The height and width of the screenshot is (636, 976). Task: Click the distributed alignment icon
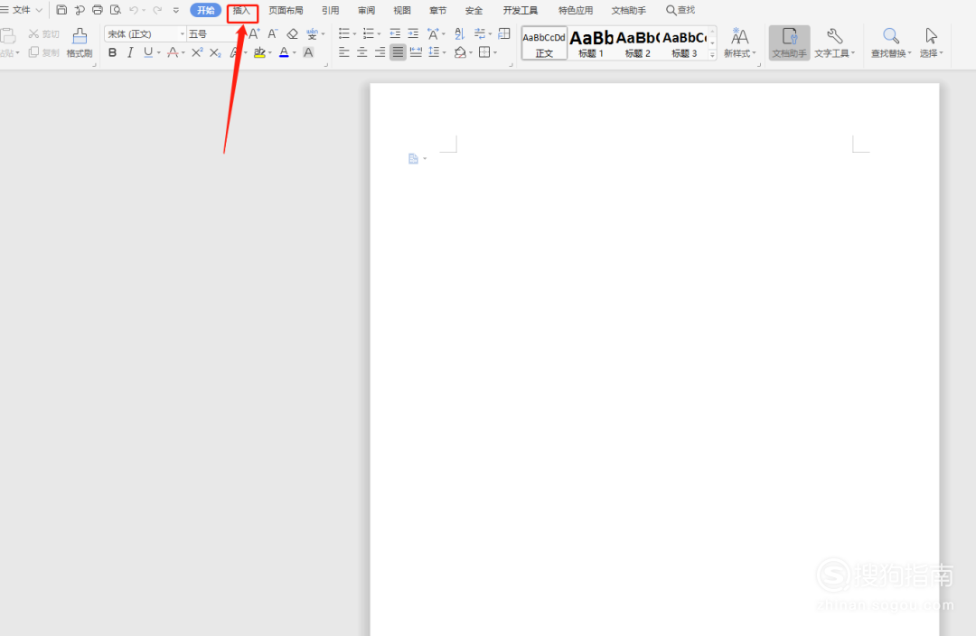click(416, 53)
